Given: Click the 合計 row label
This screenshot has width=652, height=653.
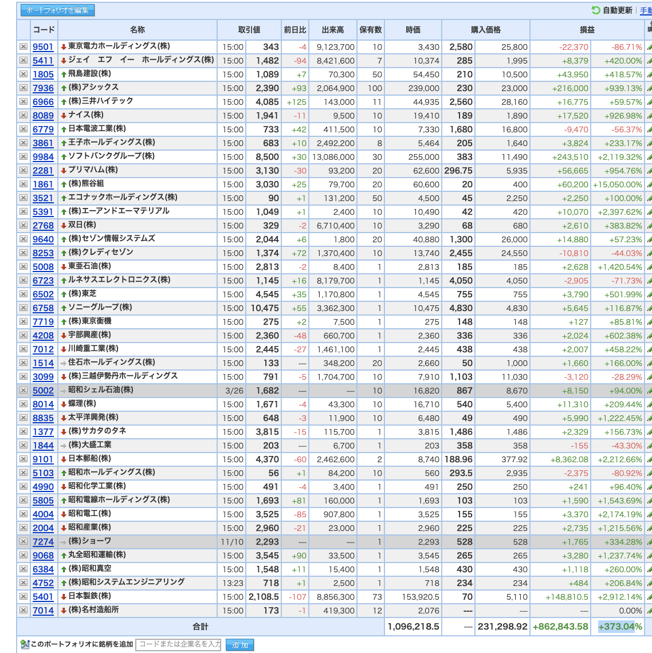Looking at the screenshot, I should coord(201,627).
